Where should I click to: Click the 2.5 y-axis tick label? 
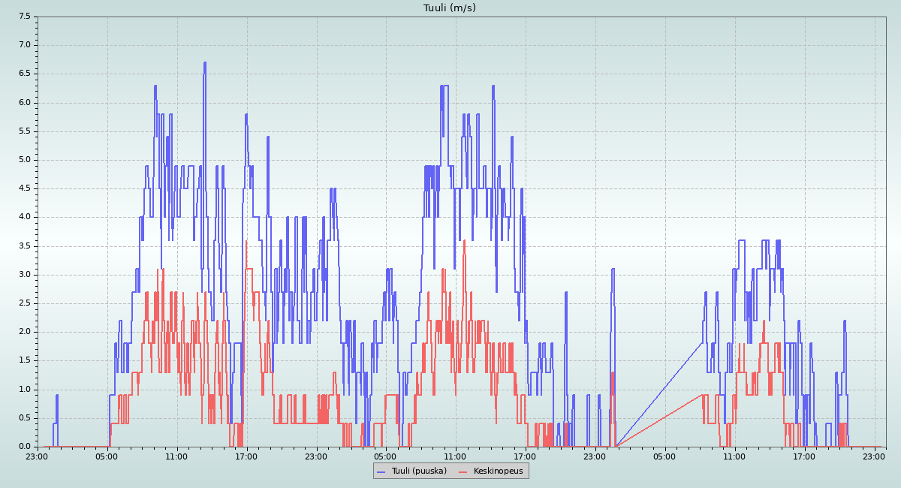click(x=24, y=303)
